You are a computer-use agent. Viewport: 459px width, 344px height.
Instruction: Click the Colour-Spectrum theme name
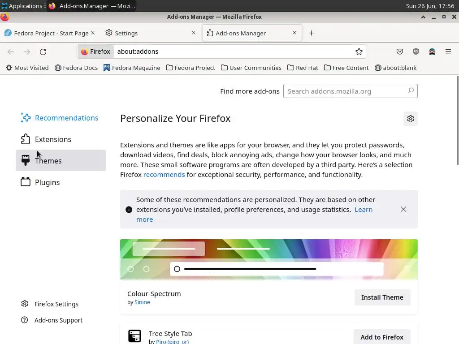pyautogui.click(x=154, y=294)
